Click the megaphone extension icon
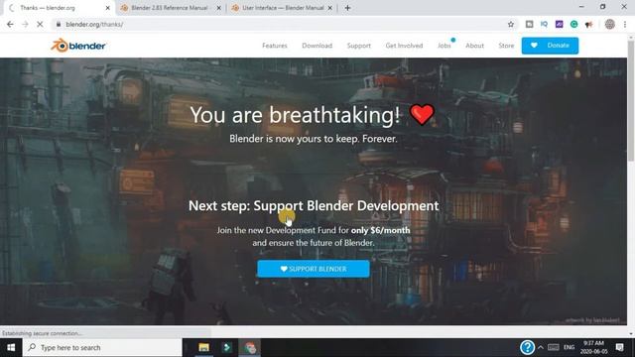This screenshot has width=635, height=357. tap(588, 24)
